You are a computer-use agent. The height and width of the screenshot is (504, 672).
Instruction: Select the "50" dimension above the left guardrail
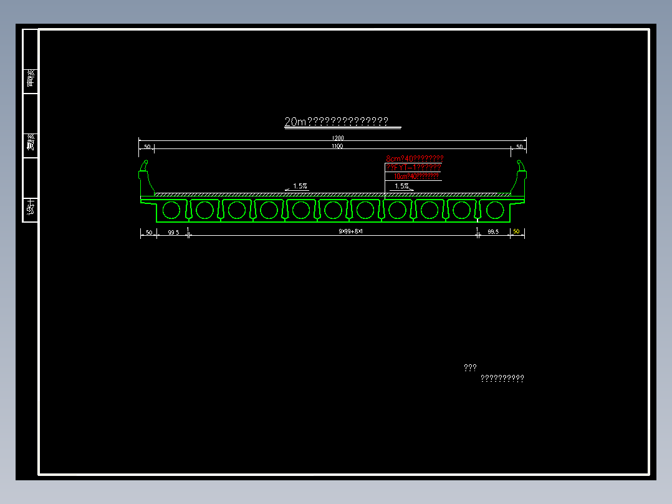point(147,147)
